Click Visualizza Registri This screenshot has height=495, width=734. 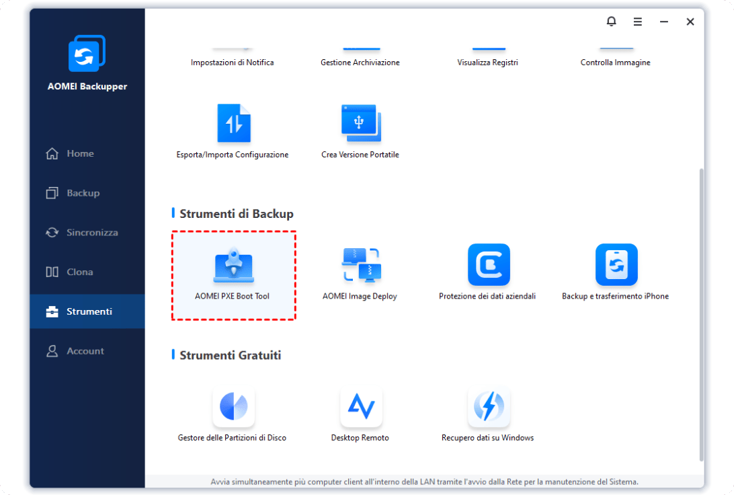tap(487, 63)
